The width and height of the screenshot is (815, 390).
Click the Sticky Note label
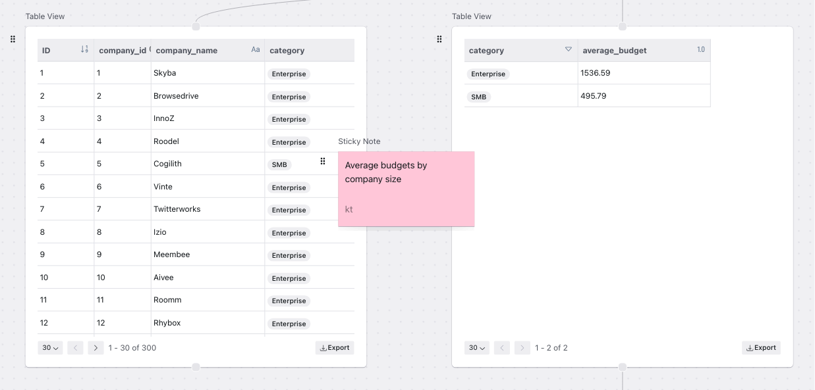pyautogui.click(x=359, y=141)
